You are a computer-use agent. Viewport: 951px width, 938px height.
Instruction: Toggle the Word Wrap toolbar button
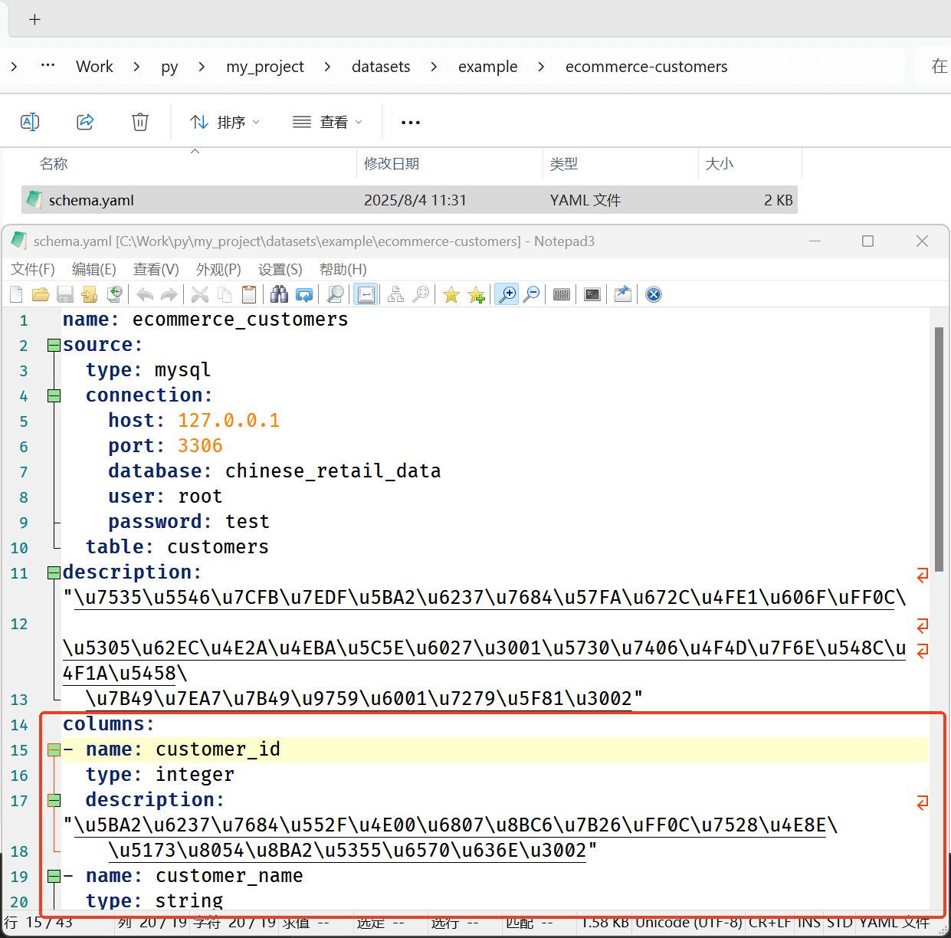(366, 294)
